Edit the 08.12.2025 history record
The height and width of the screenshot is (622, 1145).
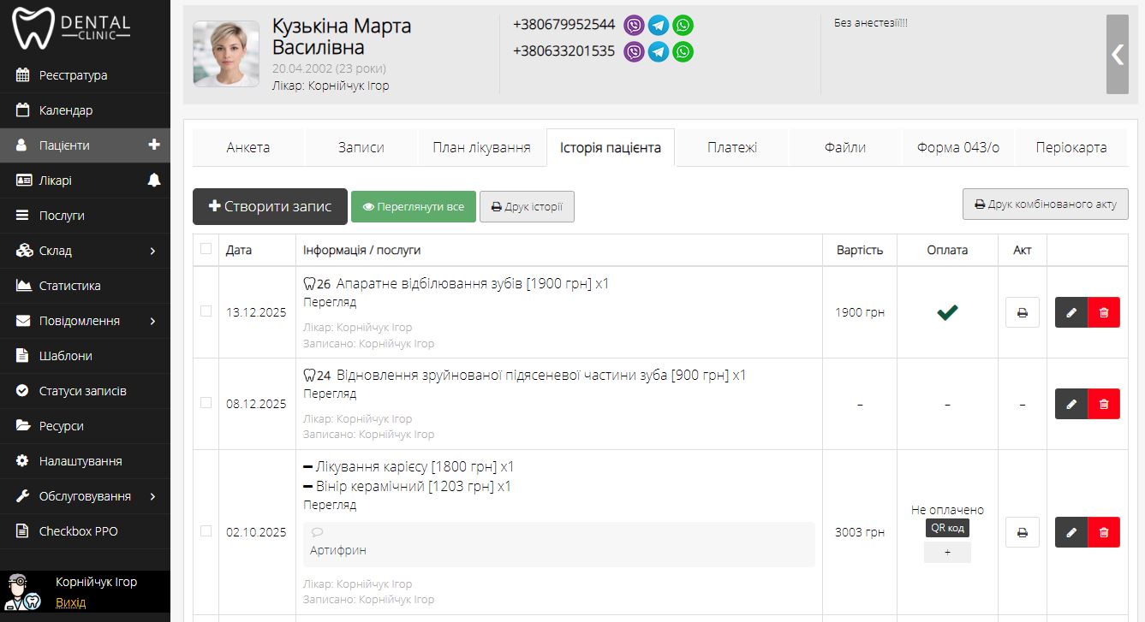click(x=1071, y=404)
